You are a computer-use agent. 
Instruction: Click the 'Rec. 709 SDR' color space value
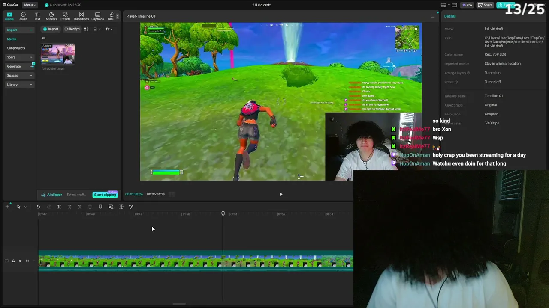point(495,55)
